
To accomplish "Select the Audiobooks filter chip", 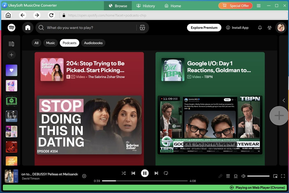I will point(93,43).
